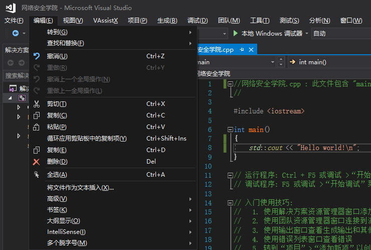Open the 自动 combo box in the toolbar
The width and height of the screenshot is (371, 250).
click(341, 34)
